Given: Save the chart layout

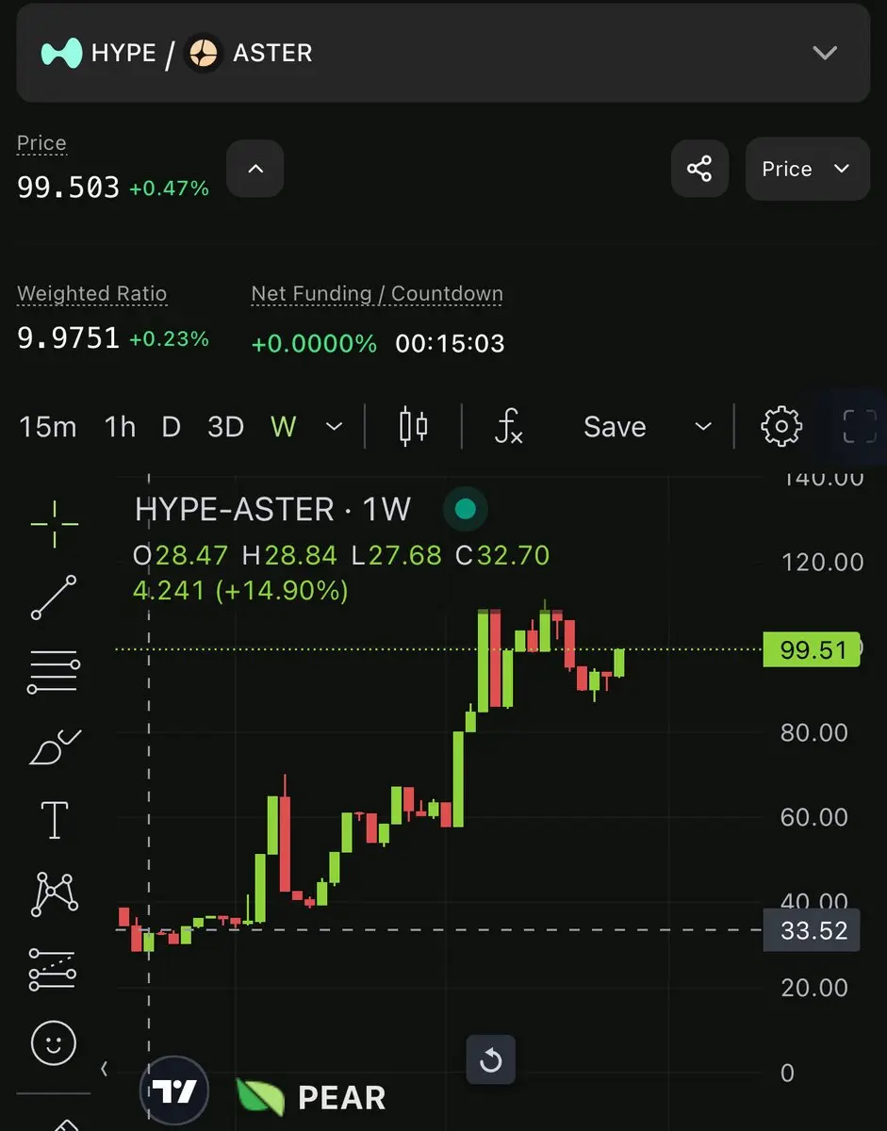Looking at the screenshot, I should pos(615,427).
